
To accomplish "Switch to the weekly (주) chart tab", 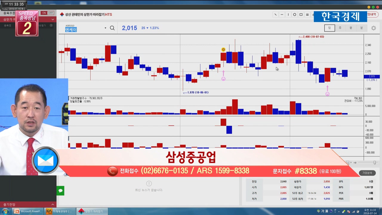I will (x=340, y=28).
